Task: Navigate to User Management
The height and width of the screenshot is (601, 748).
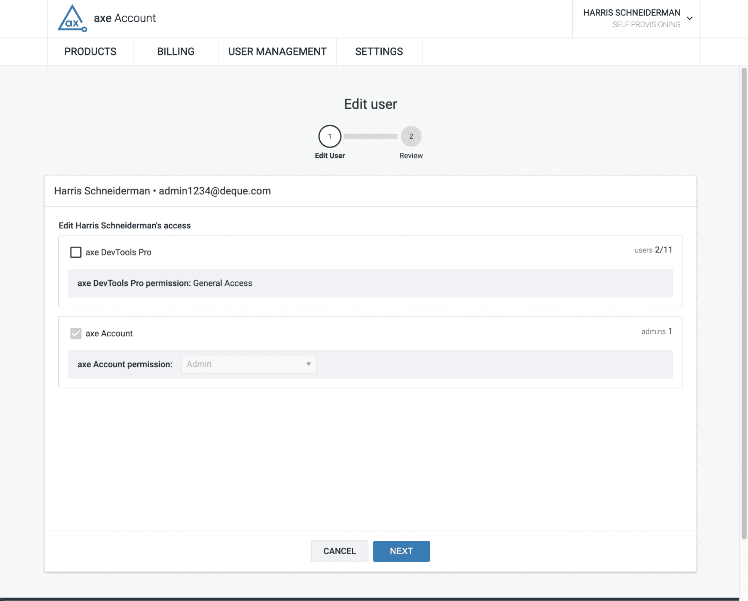Action: 277,52
